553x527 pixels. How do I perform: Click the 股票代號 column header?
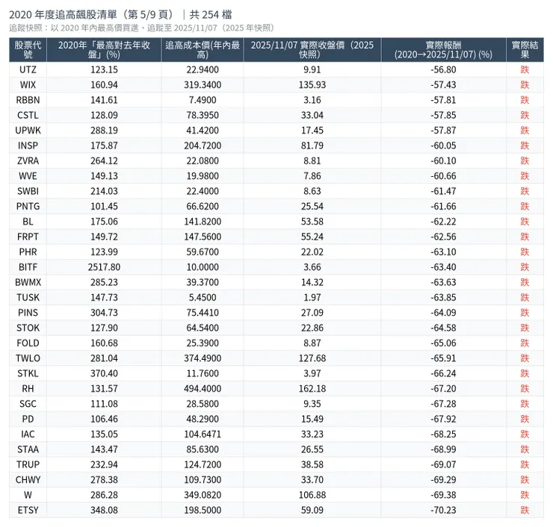coord(28,50)
